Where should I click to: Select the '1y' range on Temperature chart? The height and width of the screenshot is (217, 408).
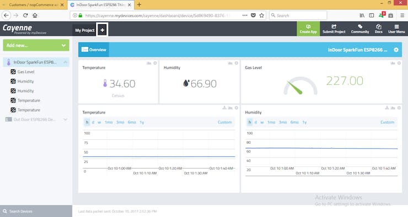click(x=142, y=122)
